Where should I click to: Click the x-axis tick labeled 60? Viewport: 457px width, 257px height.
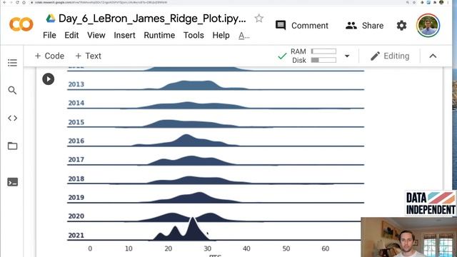click(326, 248)
